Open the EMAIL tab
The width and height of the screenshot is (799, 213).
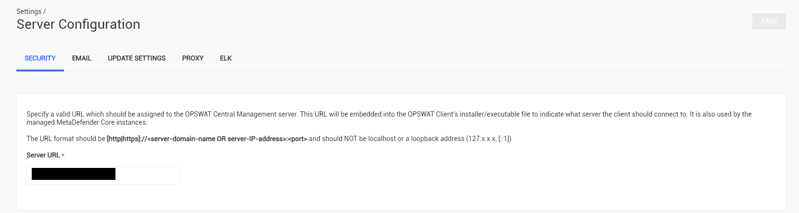[82, 58]
